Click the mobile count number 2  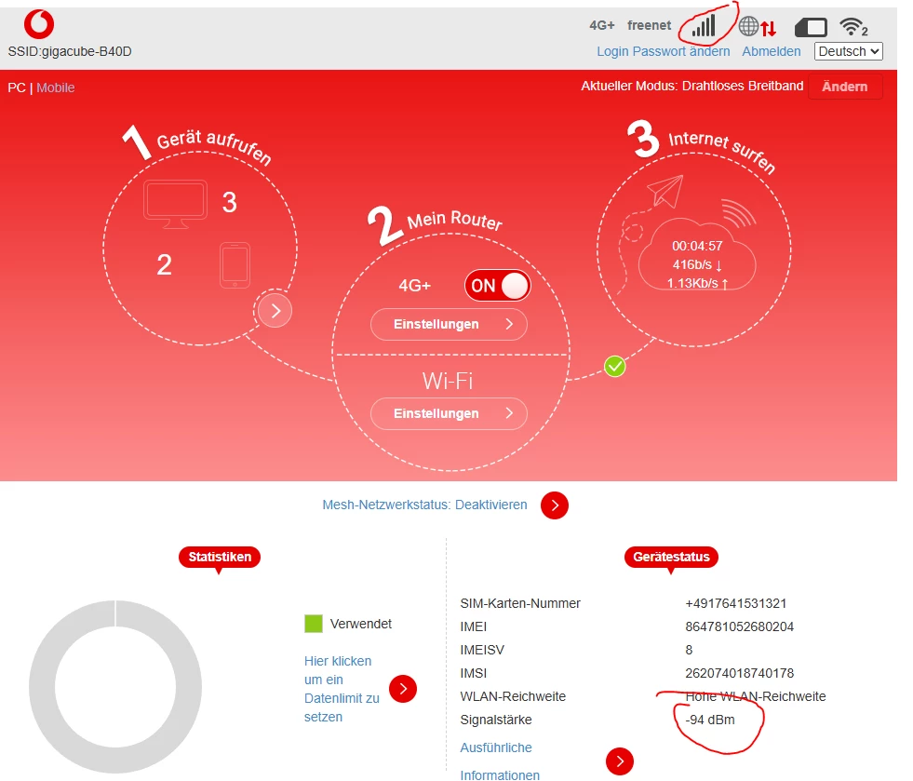click(x=164, y=265)
